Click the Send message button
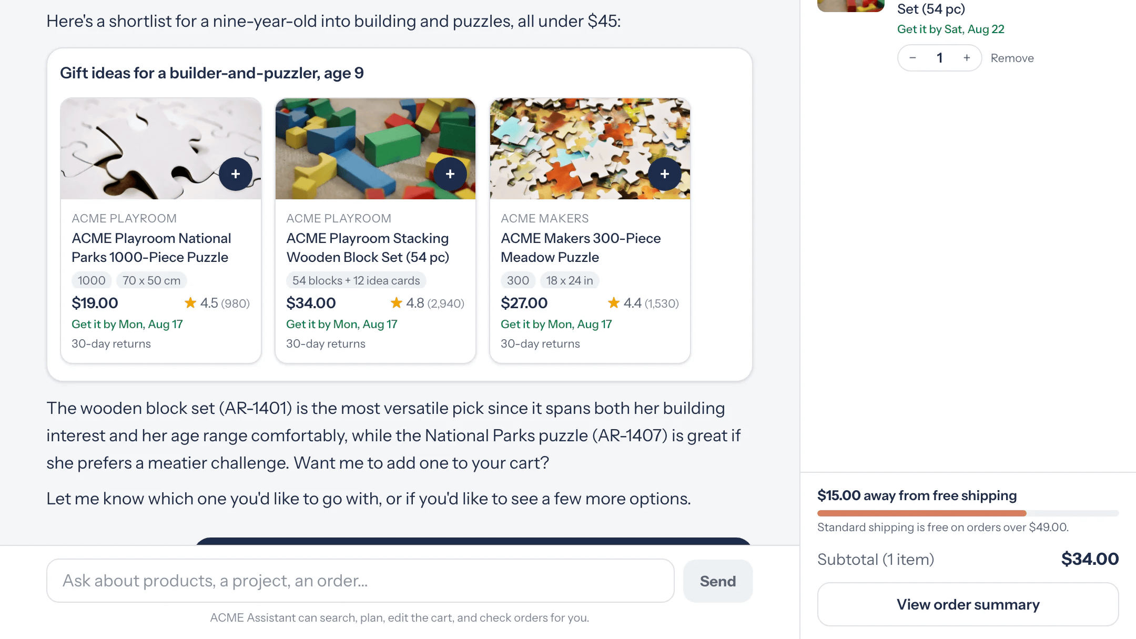1136x639 pixels. [718, 581]
